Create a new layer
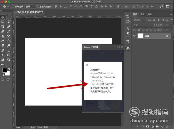 [162, 126]
